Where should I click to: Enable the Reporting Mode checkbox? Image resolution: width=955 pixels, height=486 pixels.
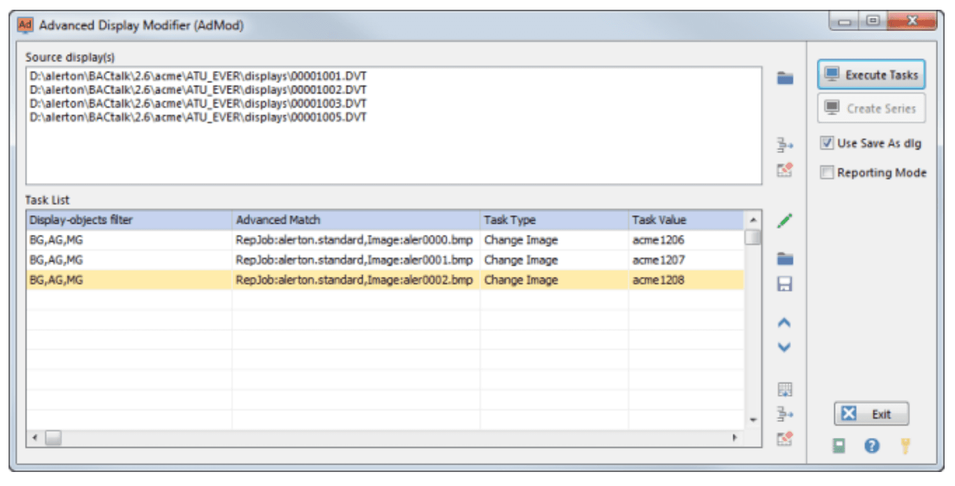[827, 173]
